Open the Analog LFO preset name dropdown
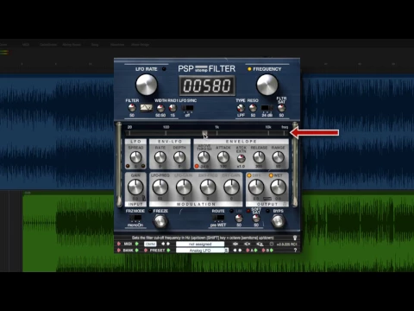Image resolution: width=414 pixels, height=311 pixels. click(x=200, y=251)
